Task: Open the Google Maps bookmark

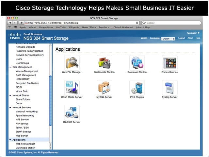Action: coord(46,27)
